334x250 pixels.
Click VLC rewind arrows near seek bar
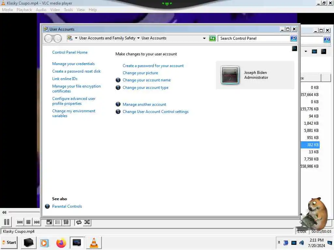tap(4, 212)
